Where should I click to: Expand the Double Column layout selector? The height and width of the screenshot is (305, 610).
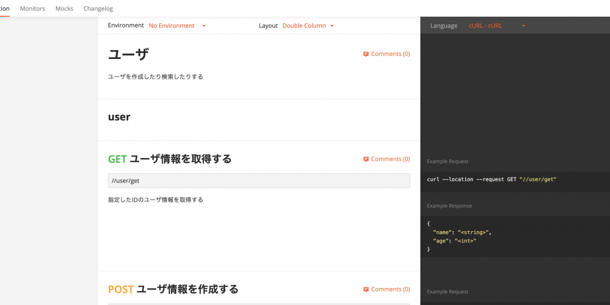[304, 25]
